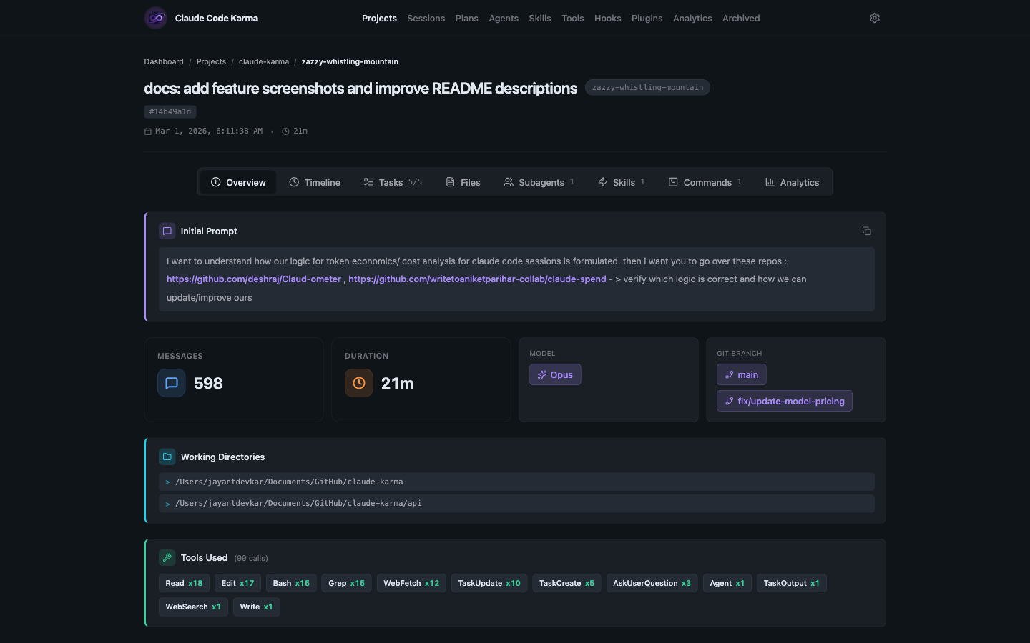Screen dimensions: 1030x643
Task: Copy the initial prompt using copy icon
Action: point(866,231)
